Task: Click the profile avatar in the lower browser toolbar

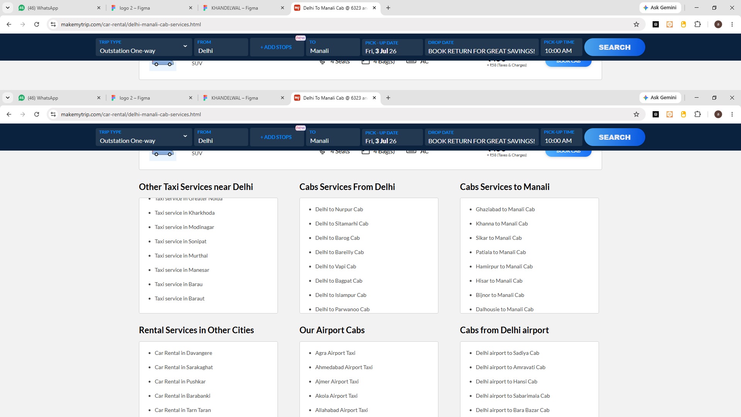Action: [x=718, y=114]
